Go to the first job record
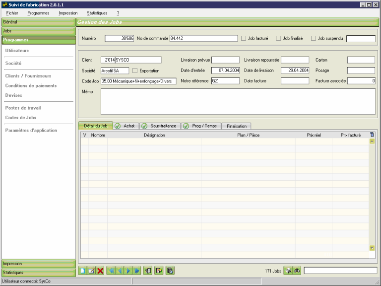The image size is (381, 286). click(111, 271)
